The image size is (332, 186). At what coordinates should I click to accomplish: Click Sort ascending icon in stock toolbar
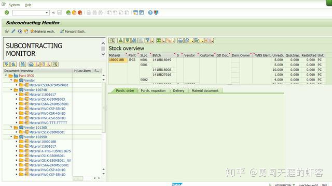[x=120, y=40]
